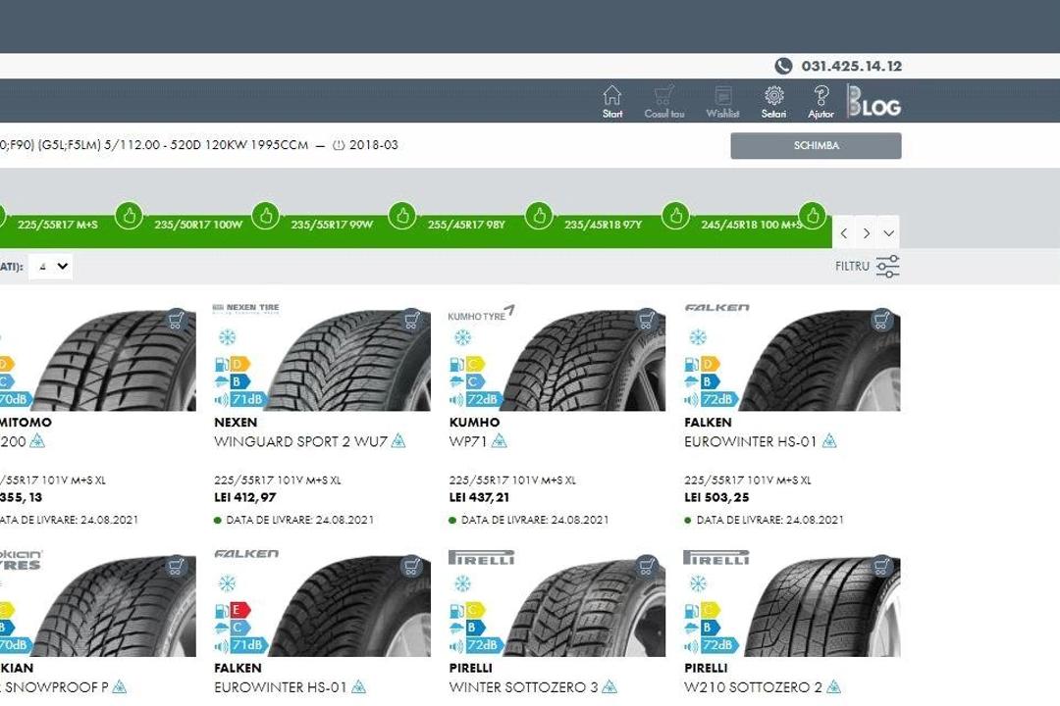The width and height of the screenshot is (1060, 706).
Task: Open Pirelli Winter Sottozero 3 tire image
Action: tap(583, 607)
